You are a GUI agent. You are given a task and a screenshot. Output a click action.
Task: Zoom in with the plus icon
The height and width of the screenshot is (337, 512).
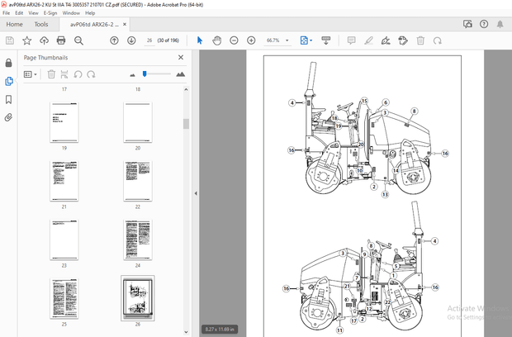[251, 40]
